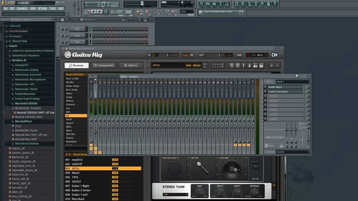This screenshot has width=358, height=201.
Task: Click the master FX icon in Guitar Rig
Action: [261, 65]
